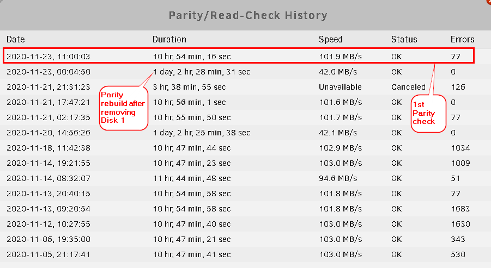Click speed value 101.7 MB/s
The image size is (491, 268).
(x=341, y=118)
